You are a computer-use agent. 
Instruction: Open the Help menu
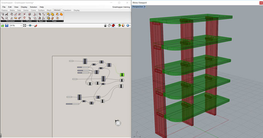tap(42, 7)
